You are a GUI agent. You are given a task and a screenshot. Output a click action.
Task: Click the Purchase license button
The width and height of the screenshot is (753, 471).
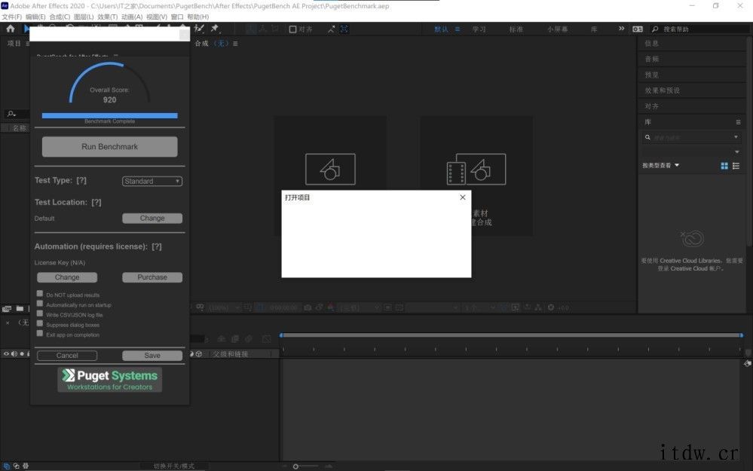point(152,277)
